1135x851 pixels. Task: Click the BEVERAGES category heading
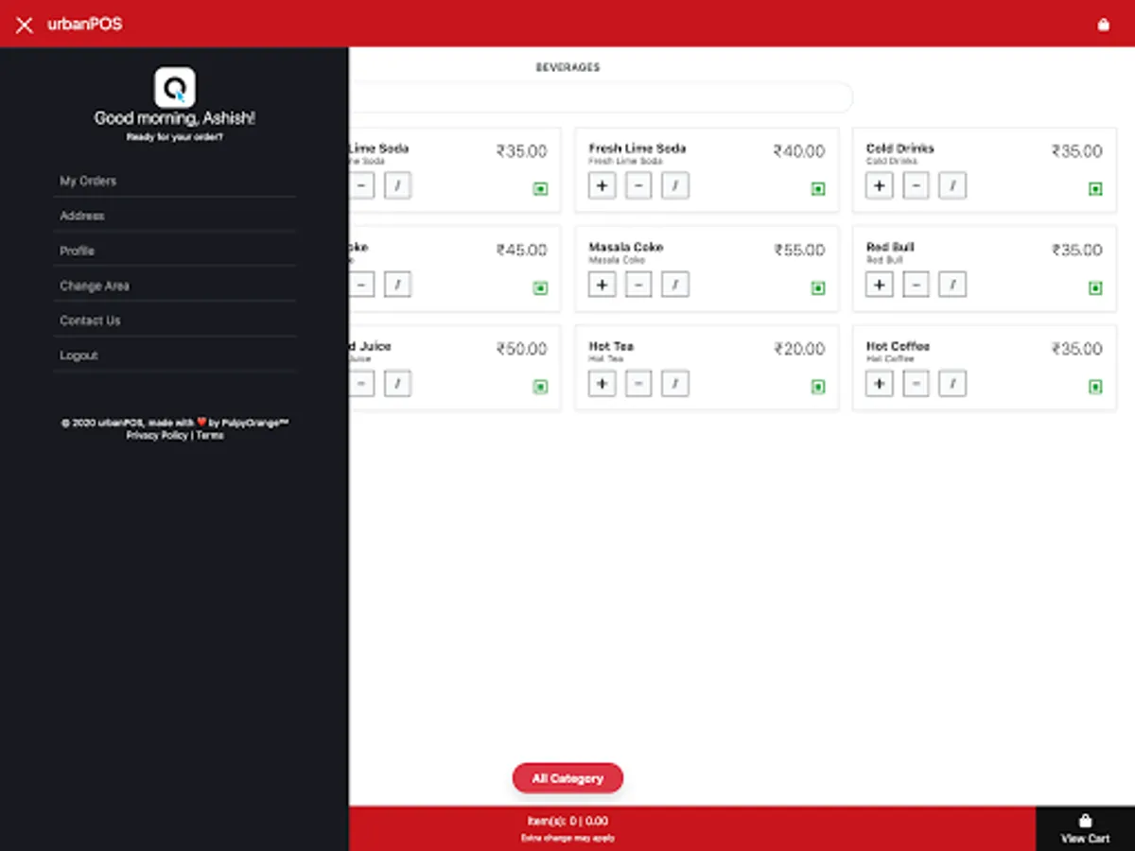[567, 67]
